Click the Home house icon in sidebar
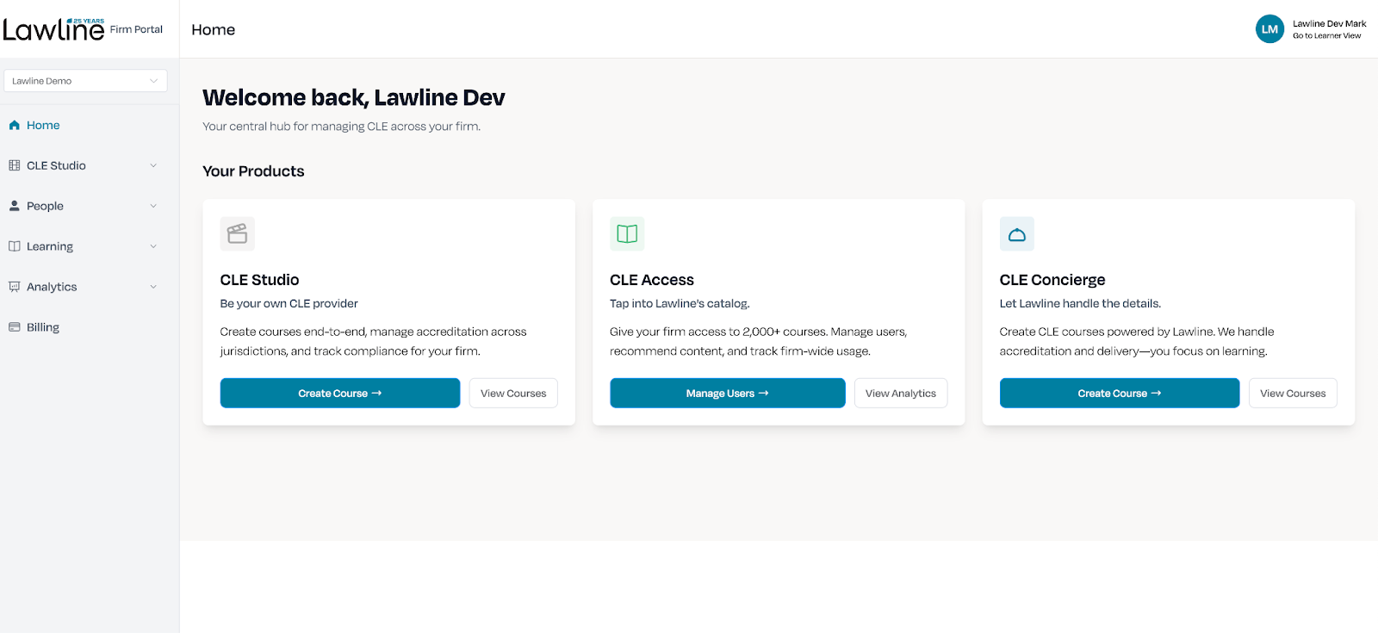The image size is (1378, 633). [x=15, y=125]
